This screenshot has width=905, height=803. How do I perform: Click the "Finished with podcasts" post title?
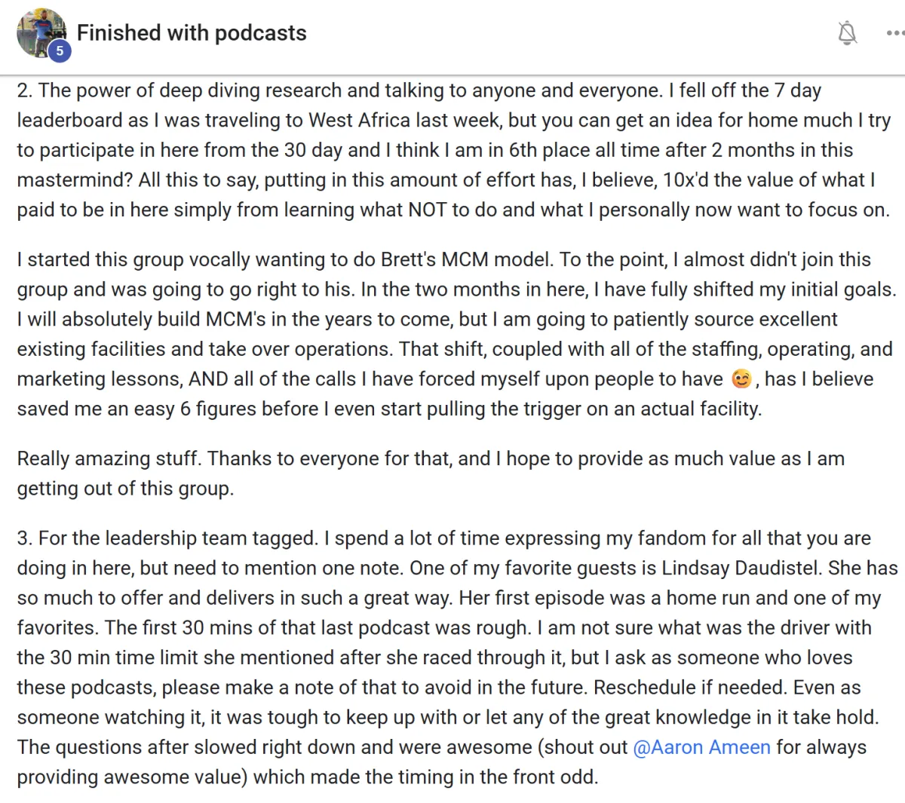192,33
